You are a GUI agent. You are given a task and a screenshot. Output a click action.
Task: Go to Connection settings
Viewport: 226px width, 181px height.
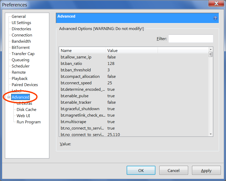(x=22, y=35)
